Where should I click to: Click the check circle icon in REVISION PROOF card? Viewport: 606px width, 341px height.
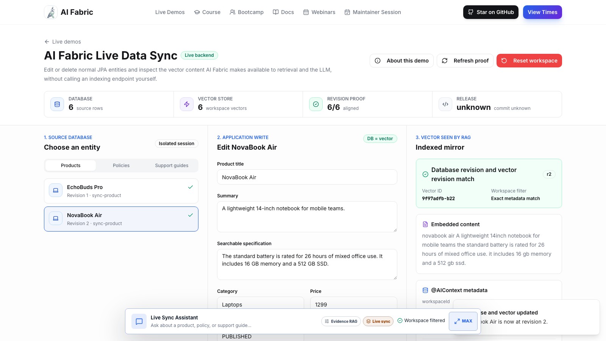pos(316,104)
